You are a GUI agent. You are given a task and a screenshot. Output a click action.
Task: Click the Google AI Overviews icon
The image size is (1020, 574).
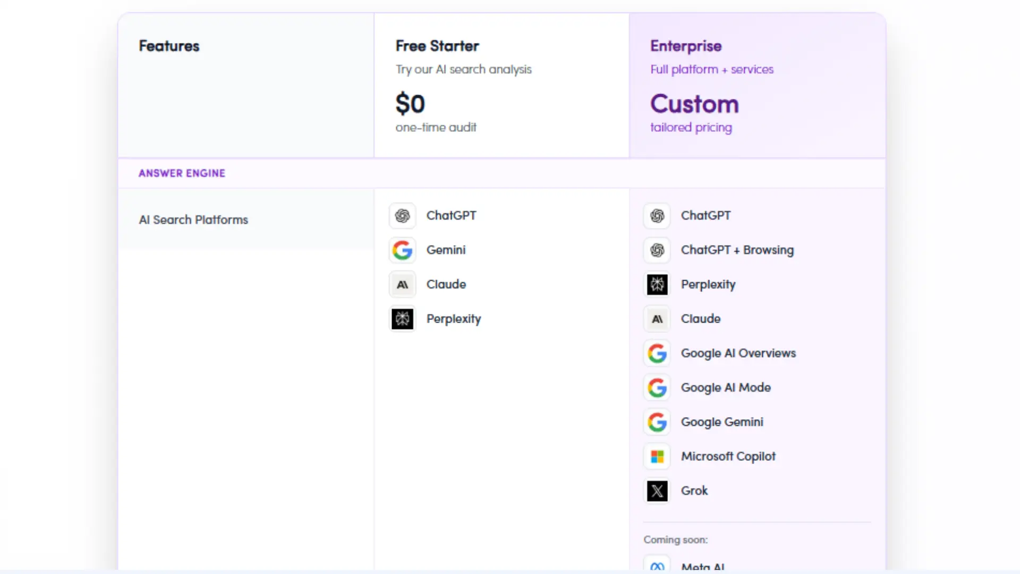pyautogui.click(x=657, y=353)
